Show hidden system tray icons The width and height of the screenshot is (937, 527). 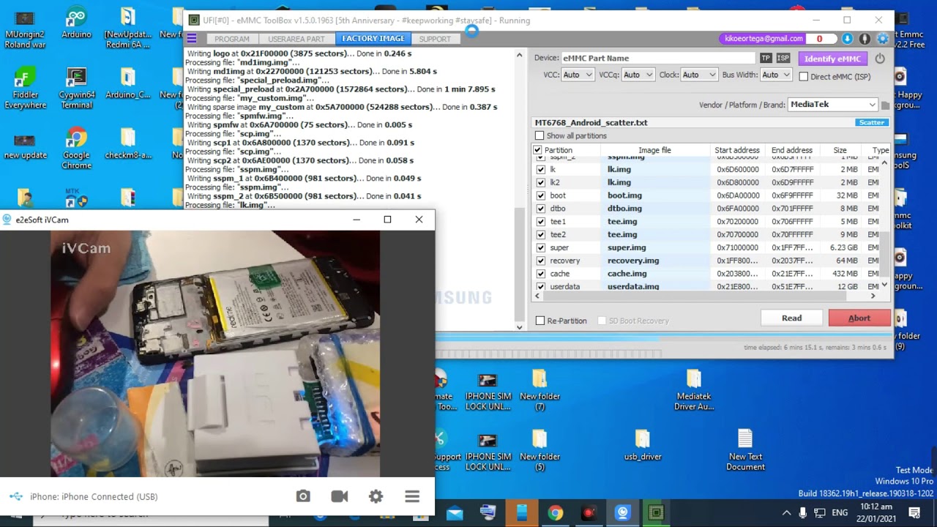(786, 513)
